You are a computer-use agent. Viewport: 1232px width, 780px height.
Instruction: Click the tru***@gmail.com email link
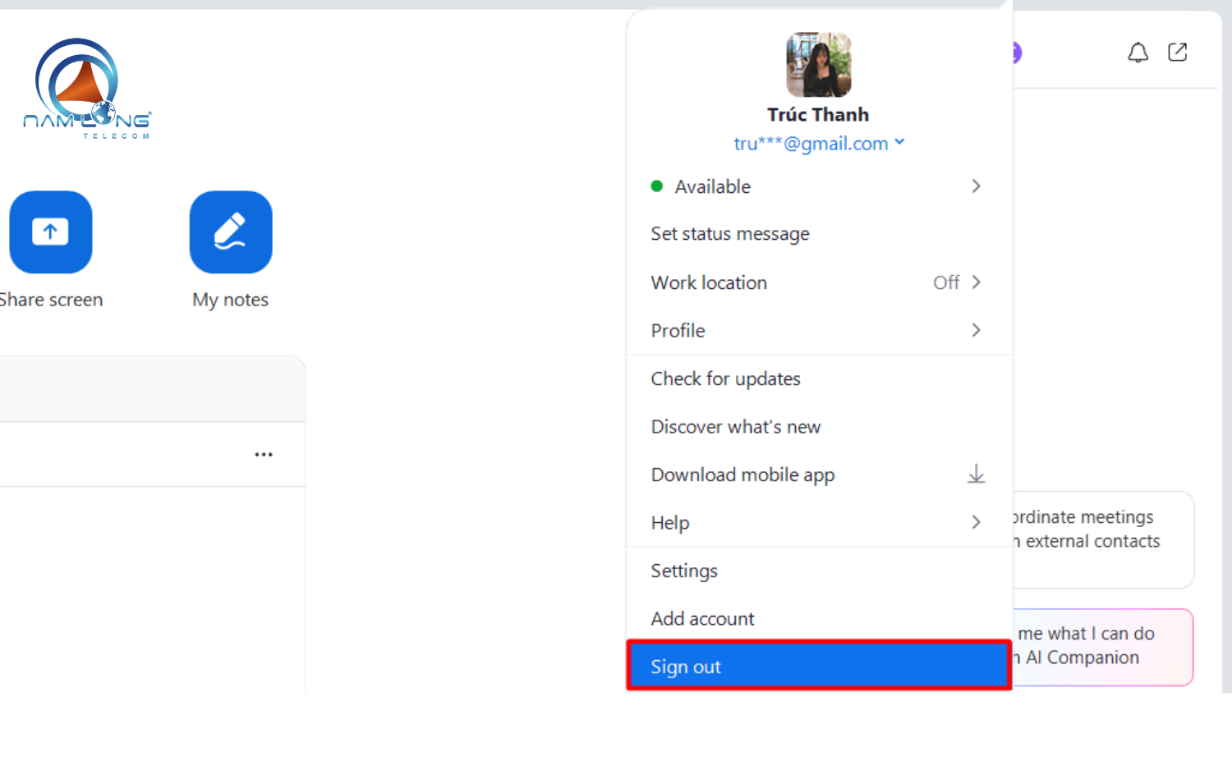[811, 144]
